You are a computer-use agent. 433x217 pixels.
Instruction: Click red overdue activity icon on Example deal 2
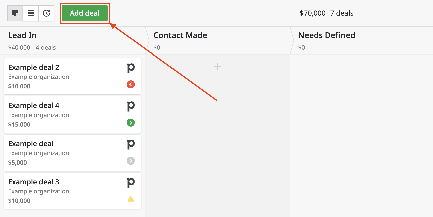[131, 84]
